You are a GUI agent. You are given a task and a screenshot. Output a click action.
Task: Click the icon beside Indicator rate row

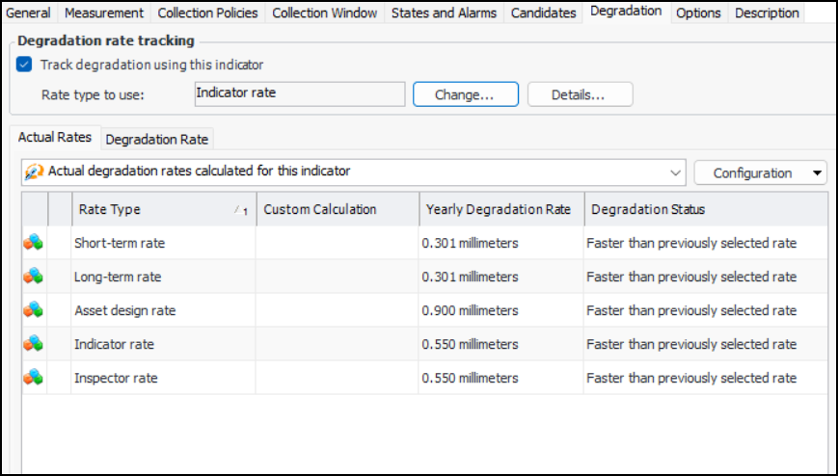33,344
